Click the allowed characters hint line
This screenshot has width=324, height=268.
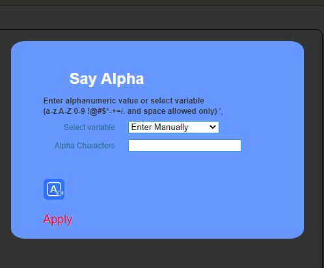[x=133, y=111]
